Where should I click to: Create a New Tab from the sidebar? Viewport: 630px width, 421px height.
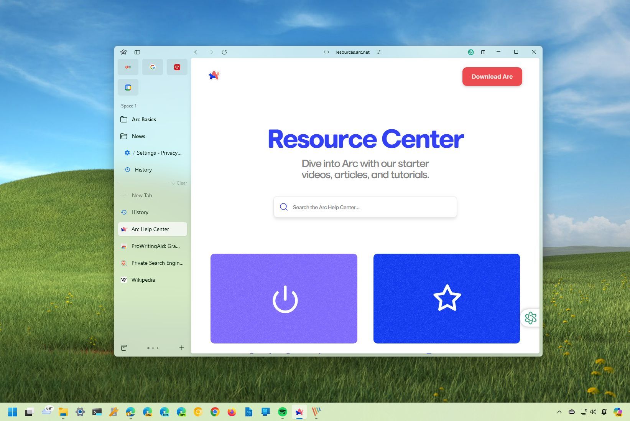[x=142, y=195]
